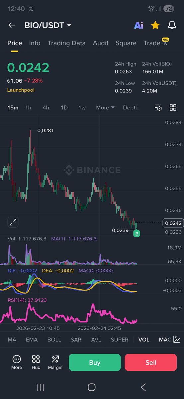Switch to the Info tab

pos(35,43)
